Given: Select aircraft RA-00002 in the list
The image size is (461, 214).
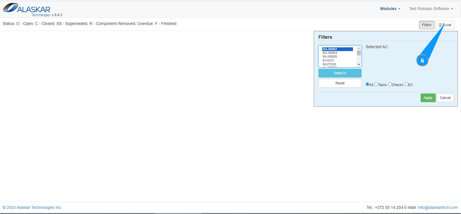Looking at the screenshot, I should tap(337, 49).
